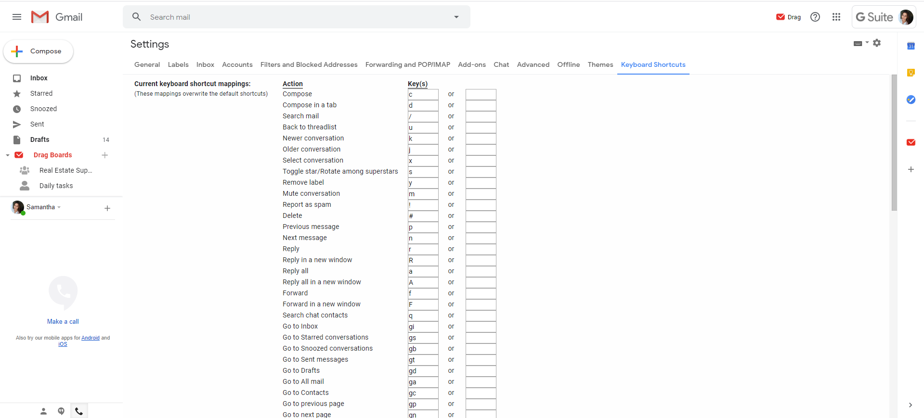Open Google Keep side panel icon
The image size is (924, 418).
[x=911, y=73]
